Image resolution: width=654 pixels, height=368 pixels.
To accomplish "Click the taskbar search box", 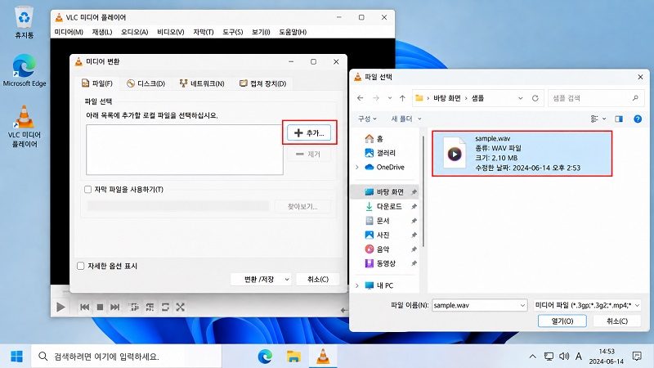I will pyautogui.click(x=127, y=357).
